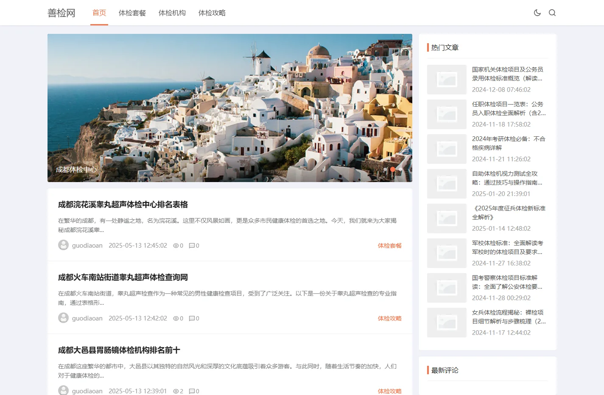Click guodiaoan avatar on 12:42:02 post

(63, 318)
